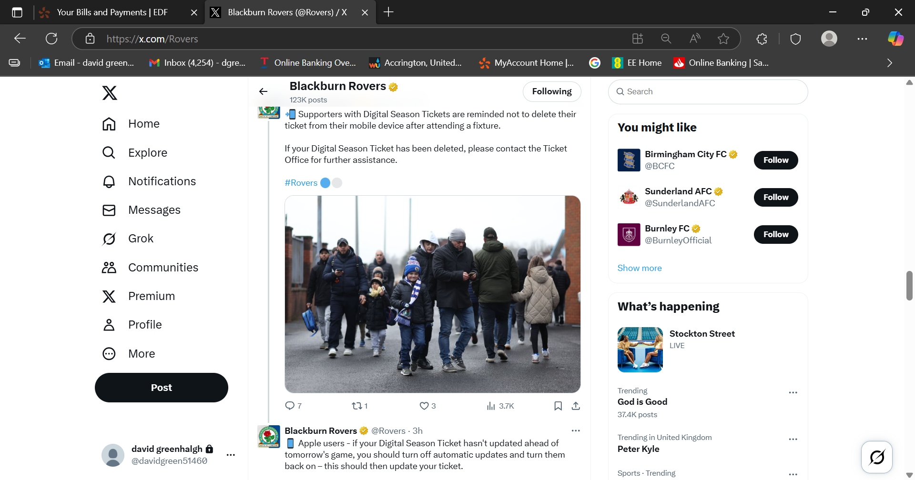Open the zoom out control in address bar
The image size is (915, 480).
coord(666,39)
